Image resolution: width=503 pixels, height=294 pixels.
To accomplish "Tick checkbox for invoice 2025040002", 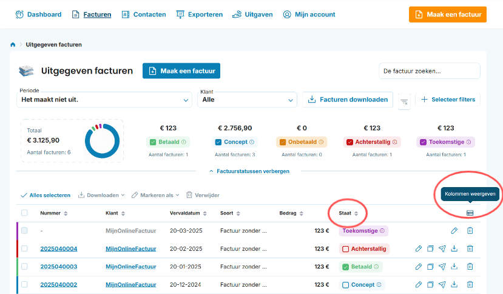I will pyautogui.click(x=24, y=285).
